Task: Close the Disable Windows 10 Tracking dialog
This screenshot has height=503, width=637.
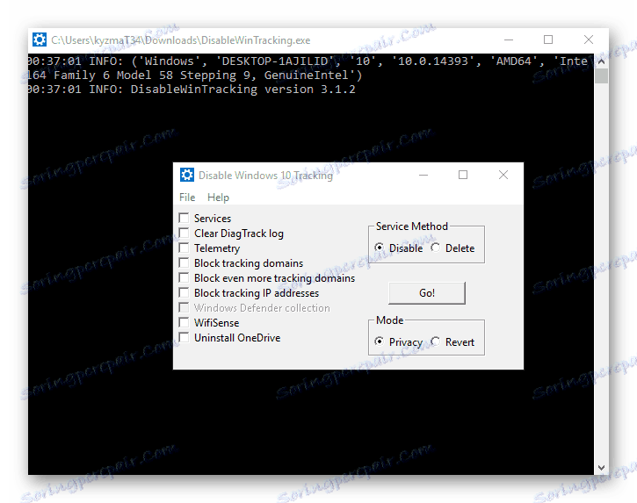Action: [x=503, y=175]
